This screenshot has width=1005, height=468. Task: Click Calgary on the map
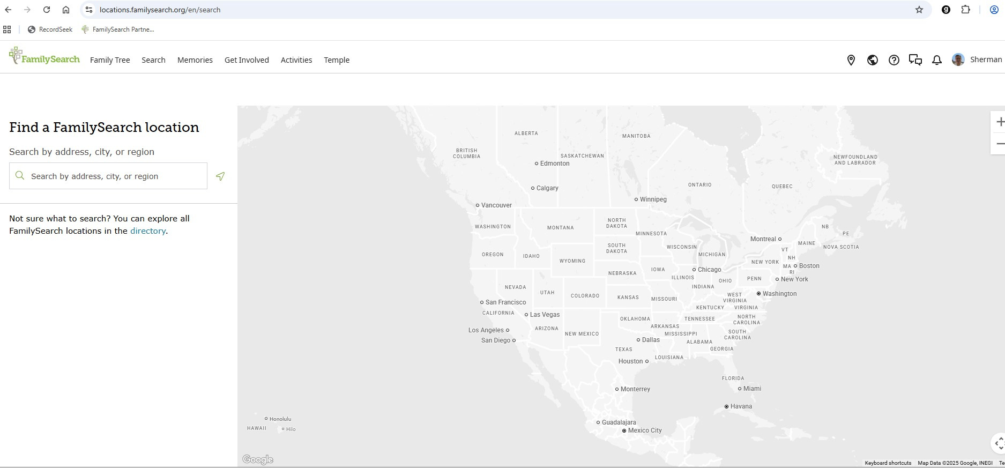pyautogui.click(x=545, y=188)
